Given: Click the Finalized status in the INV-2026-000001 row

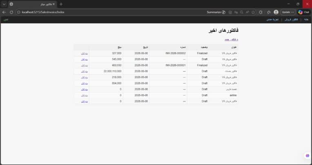Looking at the screenshot, I should tap(202, 65).
